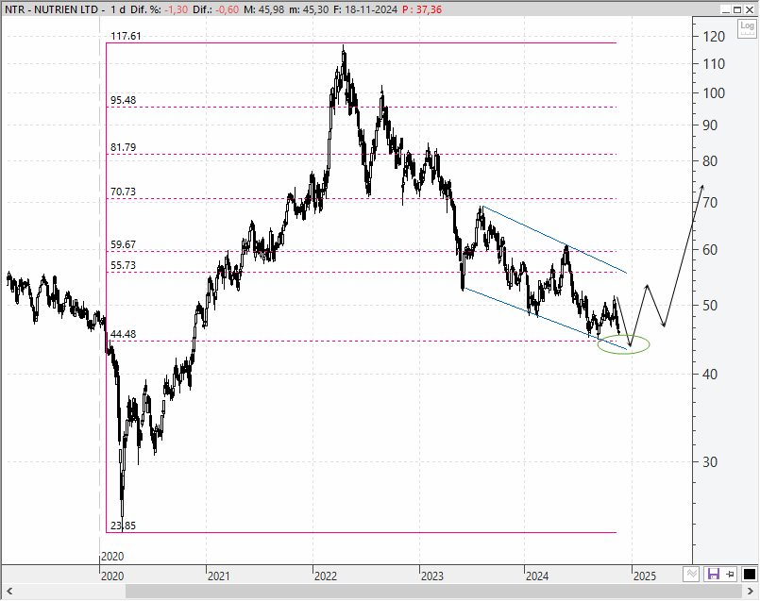
Task: Click the NTR - NUTRIEN LTD title
Action: [x=52, y=9]
